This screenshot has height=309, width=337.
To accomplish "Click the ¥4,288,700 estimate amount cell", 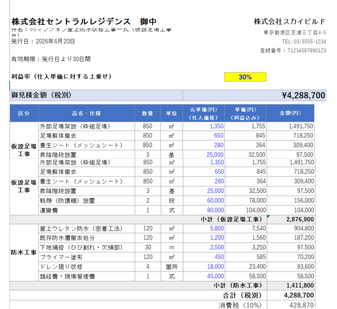I will [255, 95].
